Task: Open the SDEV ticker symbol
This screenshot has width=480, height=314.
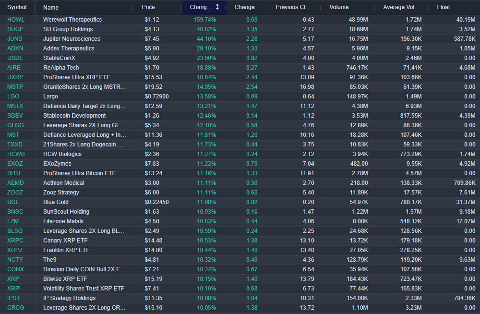Action: click(x=15, y=116)
